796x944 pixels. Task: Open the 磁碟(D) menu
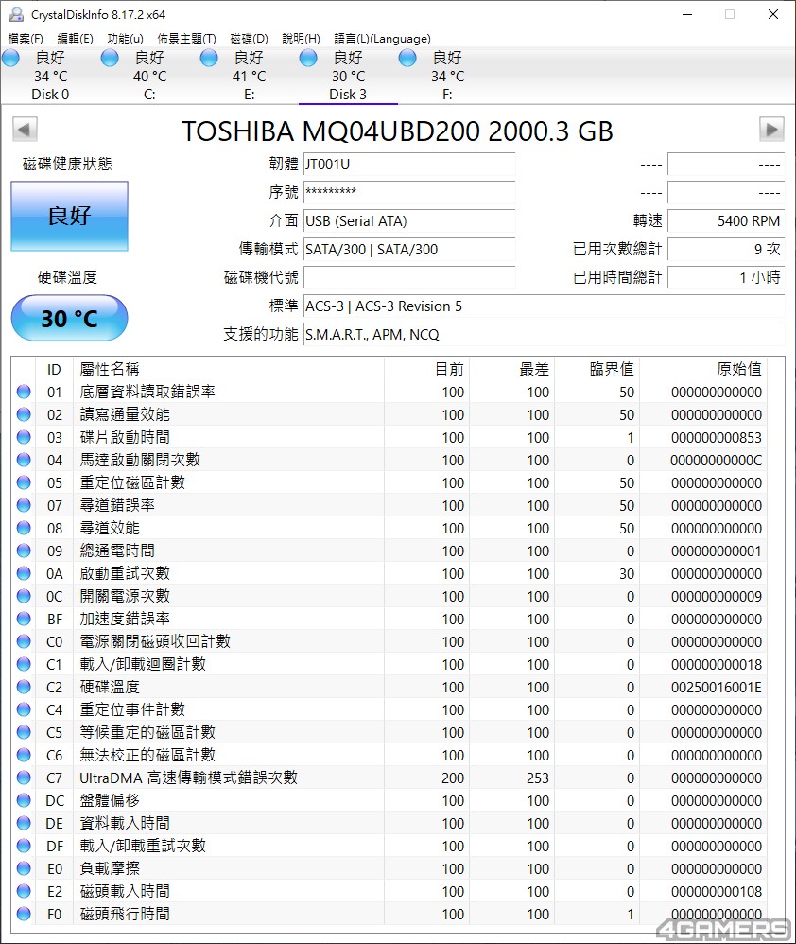[249, 39]
